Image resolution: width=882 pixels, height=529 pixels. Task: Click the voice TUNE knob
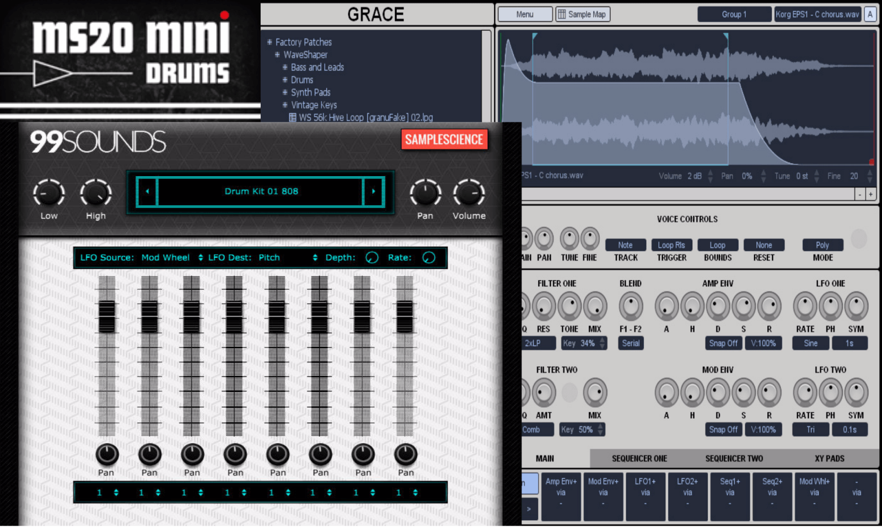pyautogui.click(x=569, y=239)
